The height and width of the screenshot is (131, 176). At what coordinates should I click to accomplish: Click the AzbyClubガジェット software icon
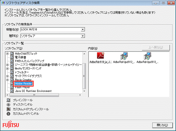[x=12, y=54]
